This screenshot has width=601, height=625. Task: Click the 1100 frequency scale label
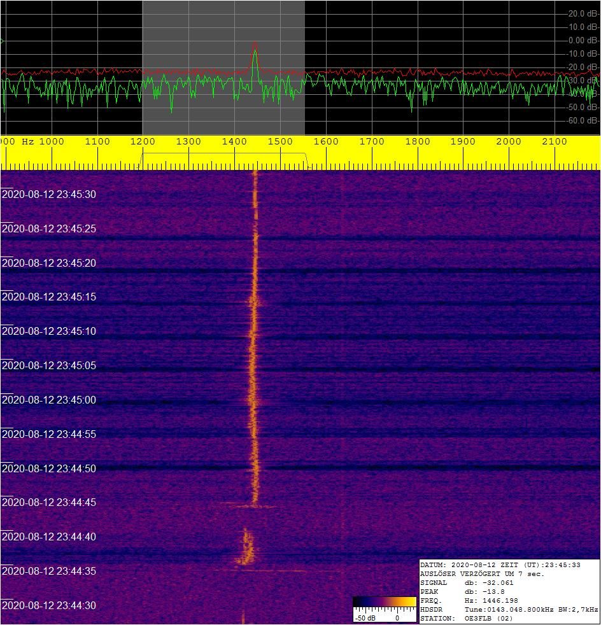(x=97, y=141)
